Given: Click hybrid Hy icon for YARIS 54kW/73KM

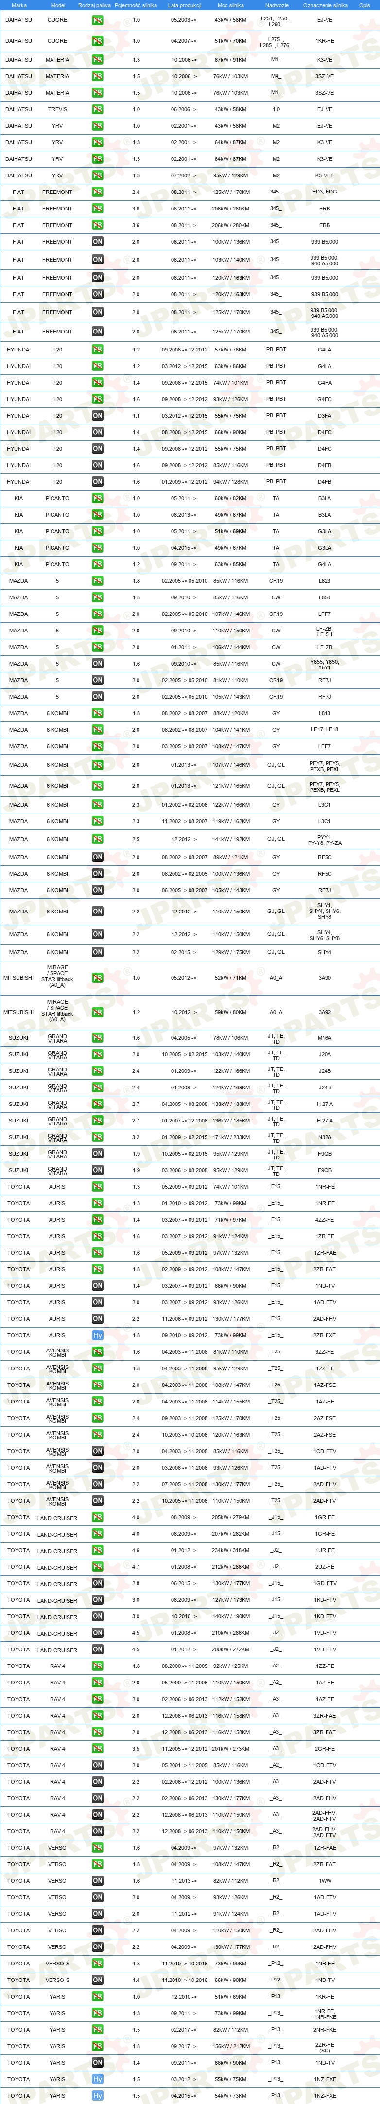Looking at the screenshot, I should [x=97, y=2096].
